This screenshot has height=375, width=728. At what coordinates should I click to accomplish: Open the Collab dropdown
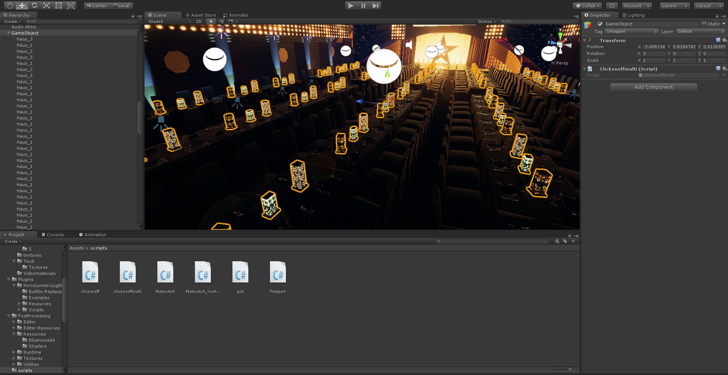tap(587, 6)
